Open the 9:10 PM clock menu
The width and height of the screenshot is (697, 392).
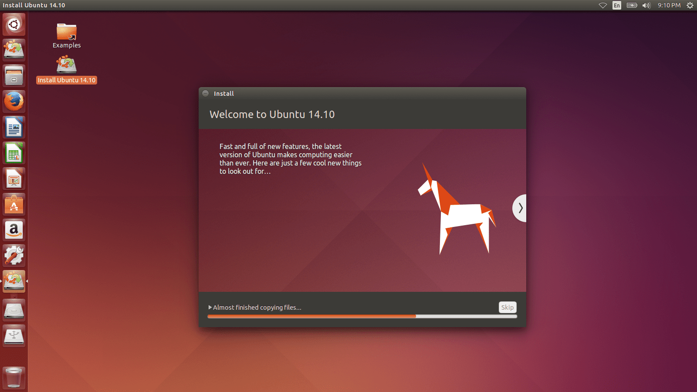pyautogui.click(x=669, y=5)
